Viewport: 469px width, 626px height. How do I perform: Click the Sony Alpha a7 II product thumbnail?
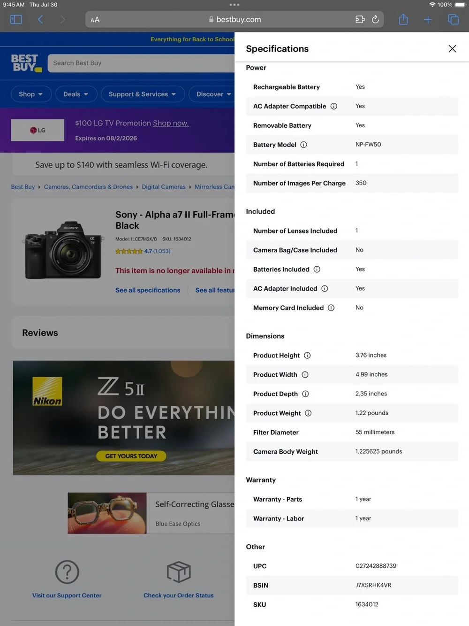(63, 250)
